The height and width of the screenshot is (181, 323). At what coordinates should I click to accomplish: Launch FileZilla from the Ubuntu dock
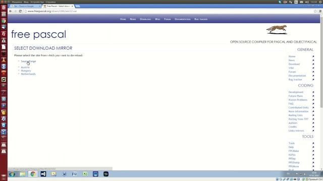pos(4,34)
